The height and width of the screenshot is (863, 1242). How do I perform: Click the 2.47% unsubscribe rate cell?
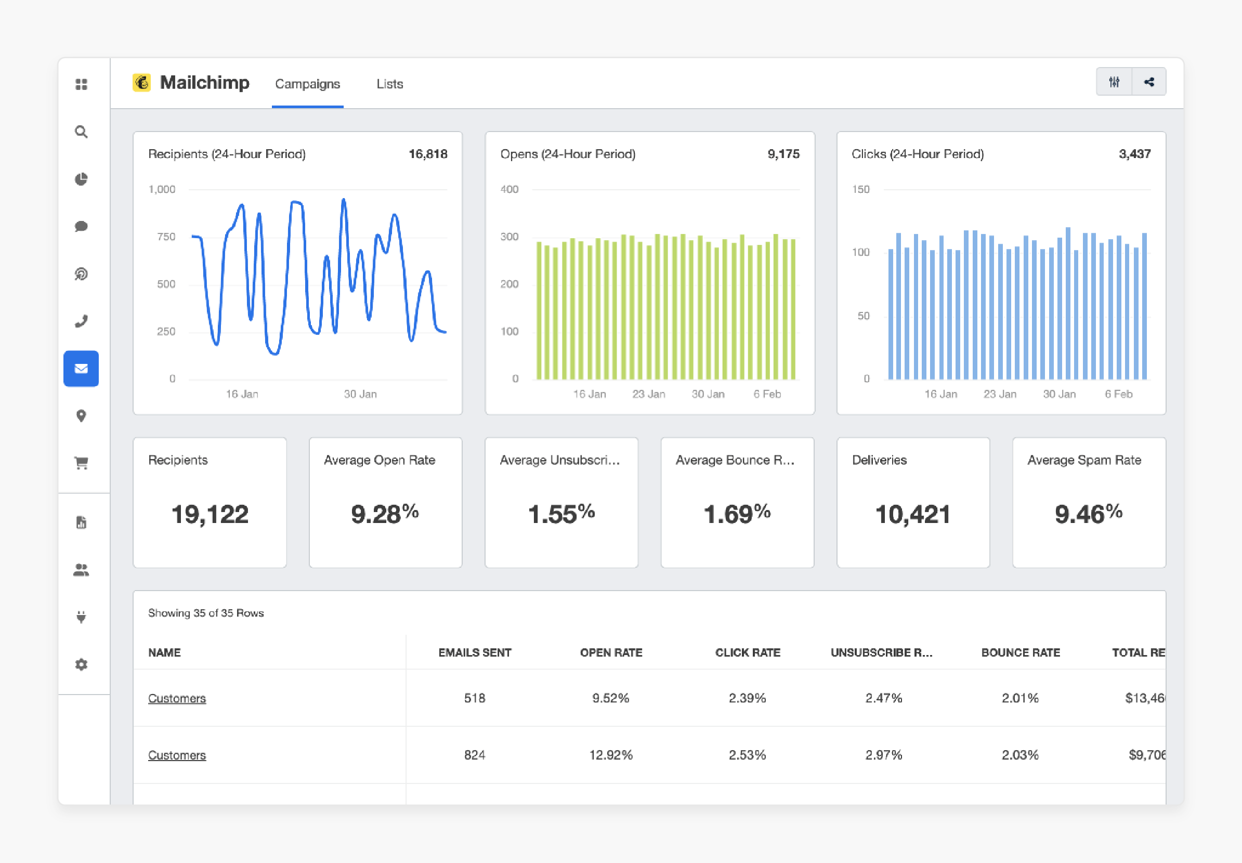pos(883,698)
